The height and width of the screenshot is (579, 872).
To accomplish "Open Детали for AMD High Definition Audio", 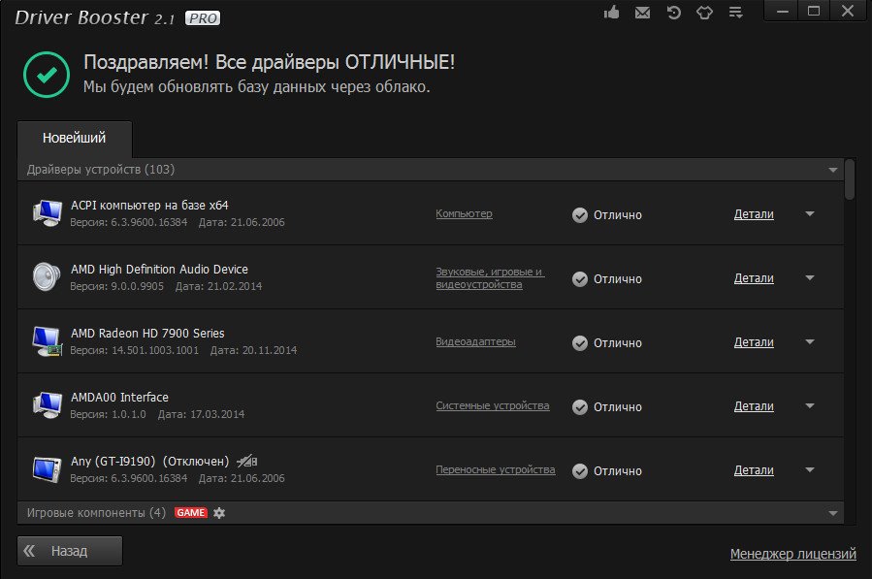I will (x=754, y=278).
